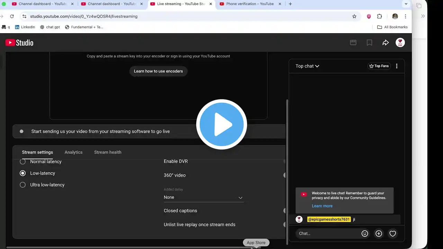The image size is (443, 249).
Task: Switch to the Stream settings tab
Action: pyautogui.click(x=37, y=152)
